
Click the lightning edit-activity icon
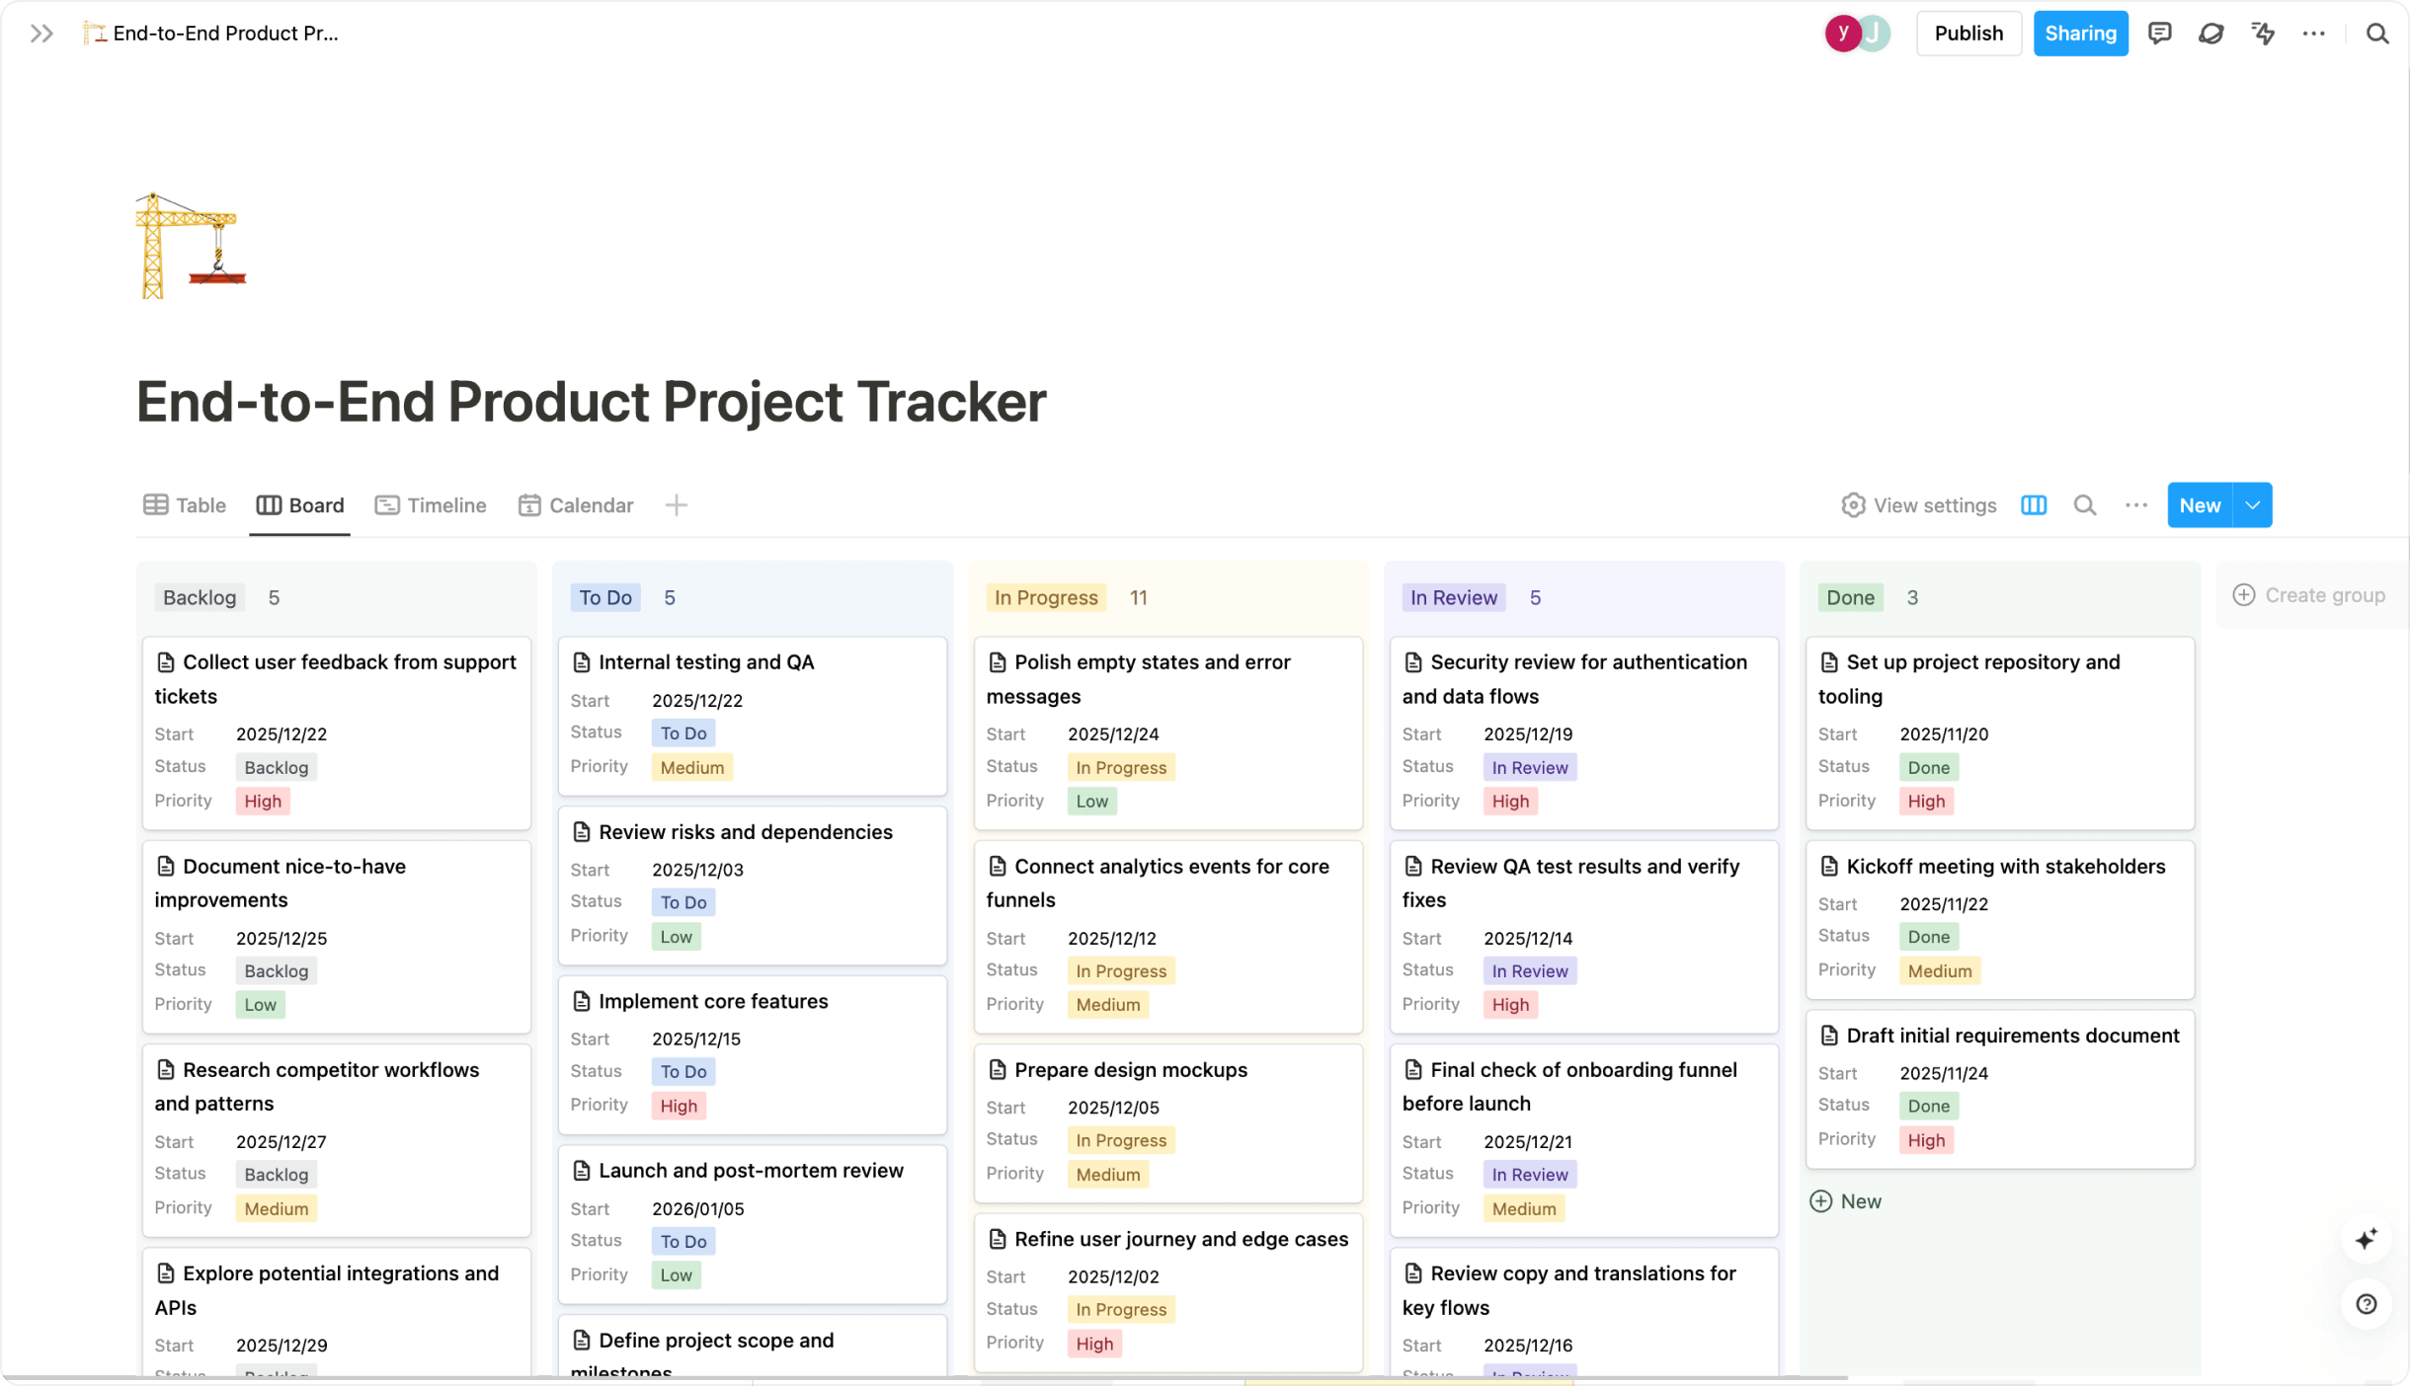(2262, 33)
